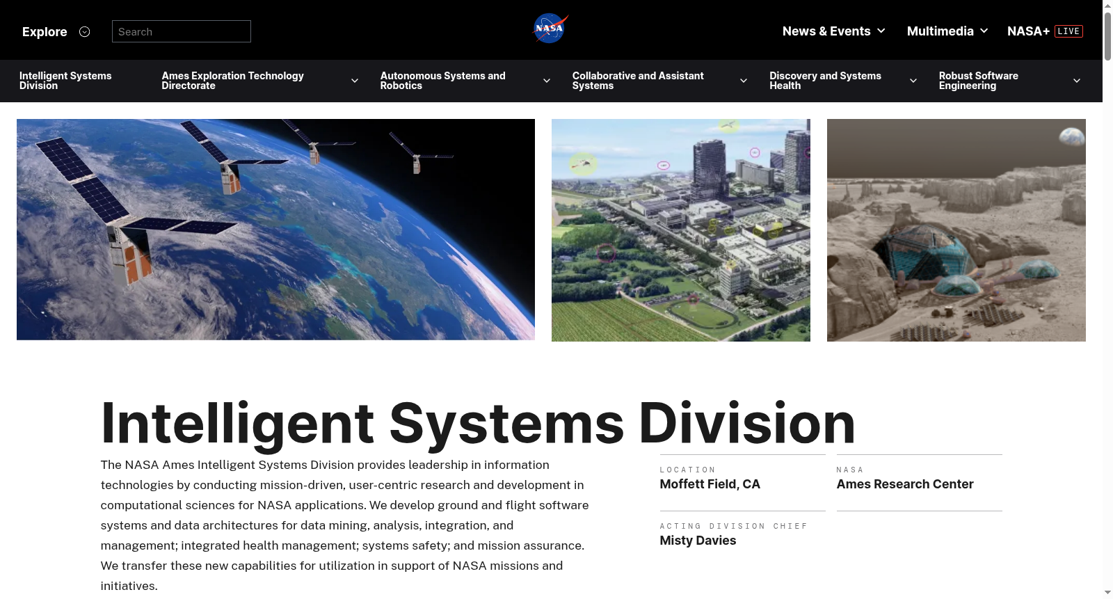Viewport: 1113px width, 599px height.
Task: Expand Robust Software Engineering chevron
Action: (x=1076, y=81)
